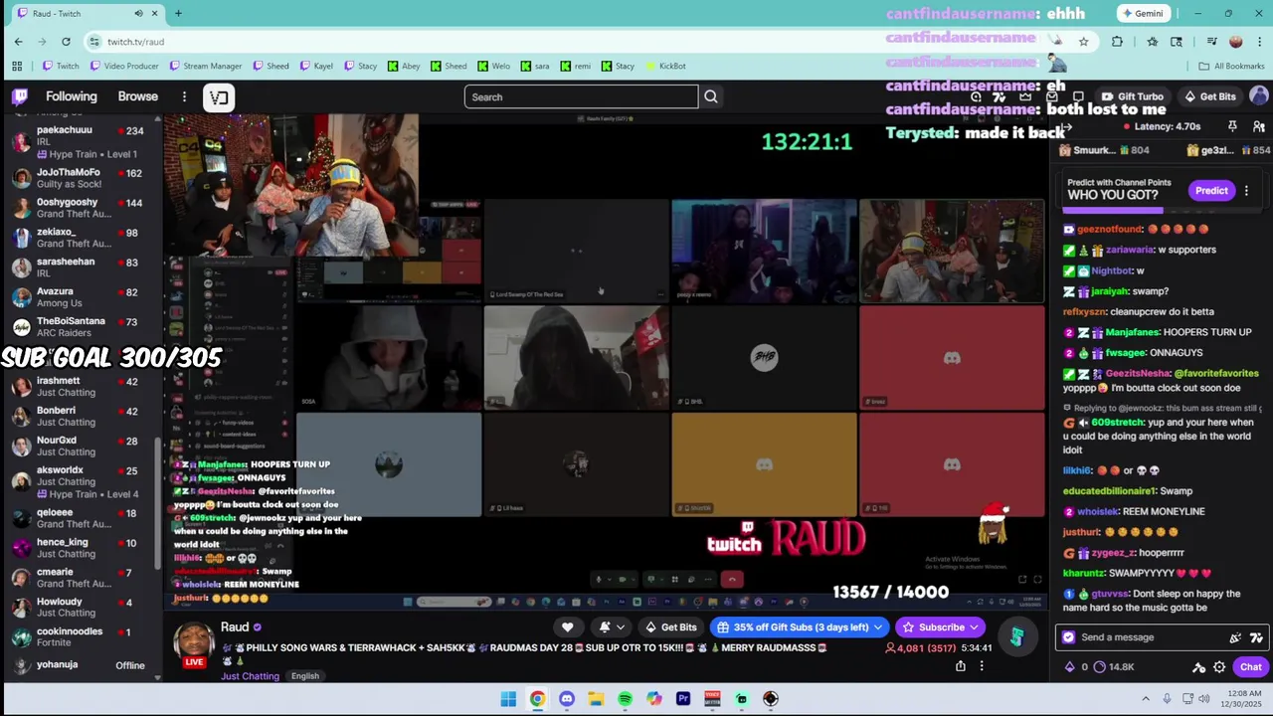Open the All Bookmarks folder
This screenshot has width=1273, height=716.
click(1231, 66)
